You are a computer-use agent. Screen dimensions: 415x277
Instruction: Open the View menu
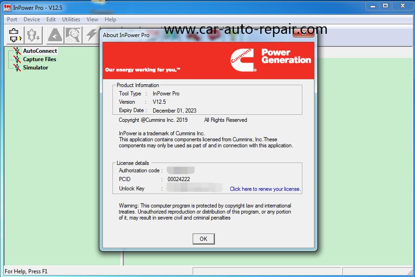coord(92,19)
